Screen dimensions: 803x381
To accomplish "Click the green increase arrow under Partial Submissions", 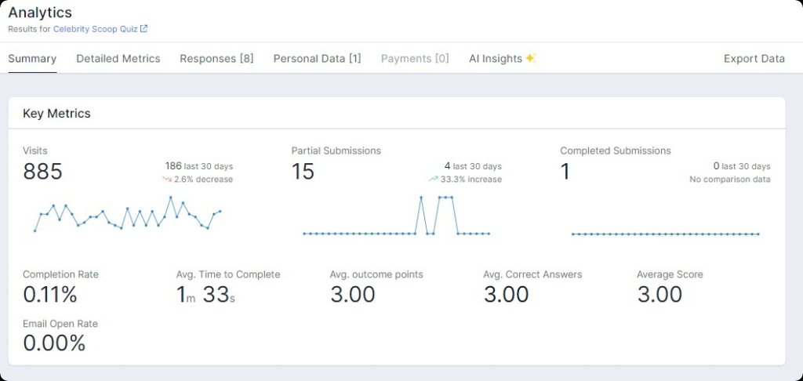I will click(433, 180).
